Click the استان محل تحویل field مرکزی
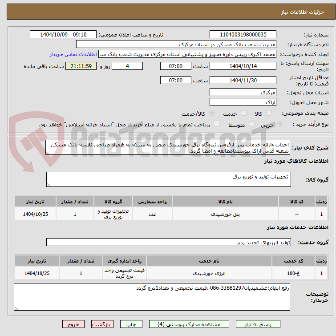This screenshot has height=336, width=336. click(x=243, y=93)
